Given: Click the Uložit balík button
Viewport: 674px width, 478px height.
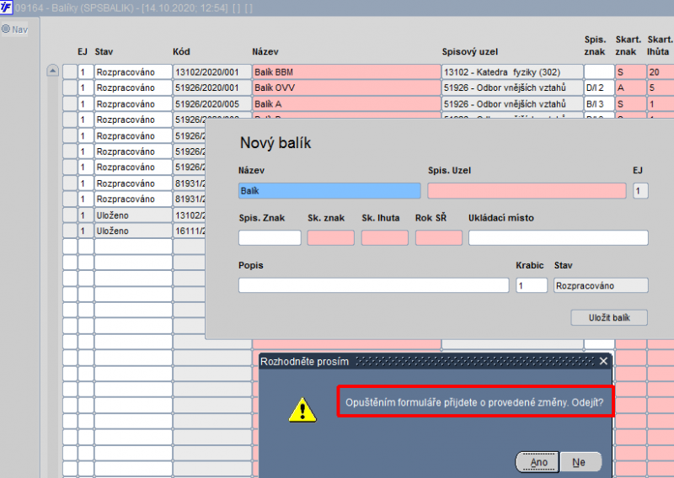Looking at the screenshot, I should (609, 317).
